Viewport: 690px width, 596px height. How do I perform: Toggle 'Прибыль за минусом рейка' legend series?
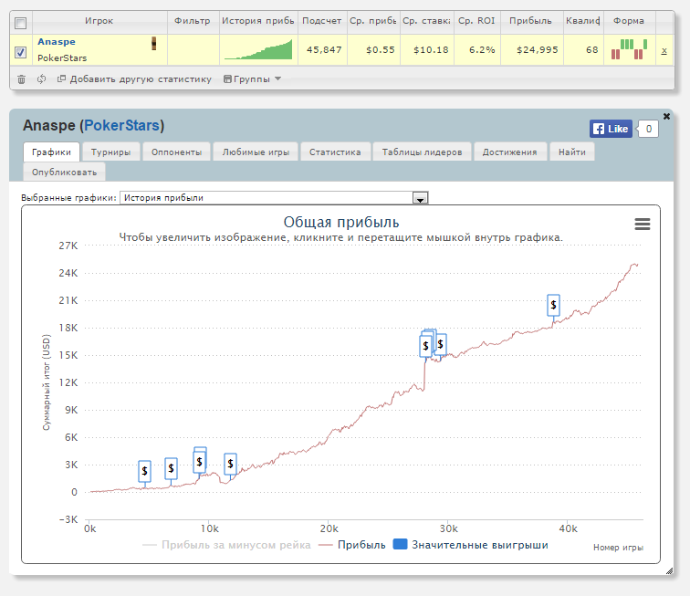click(x=226, y=545)
